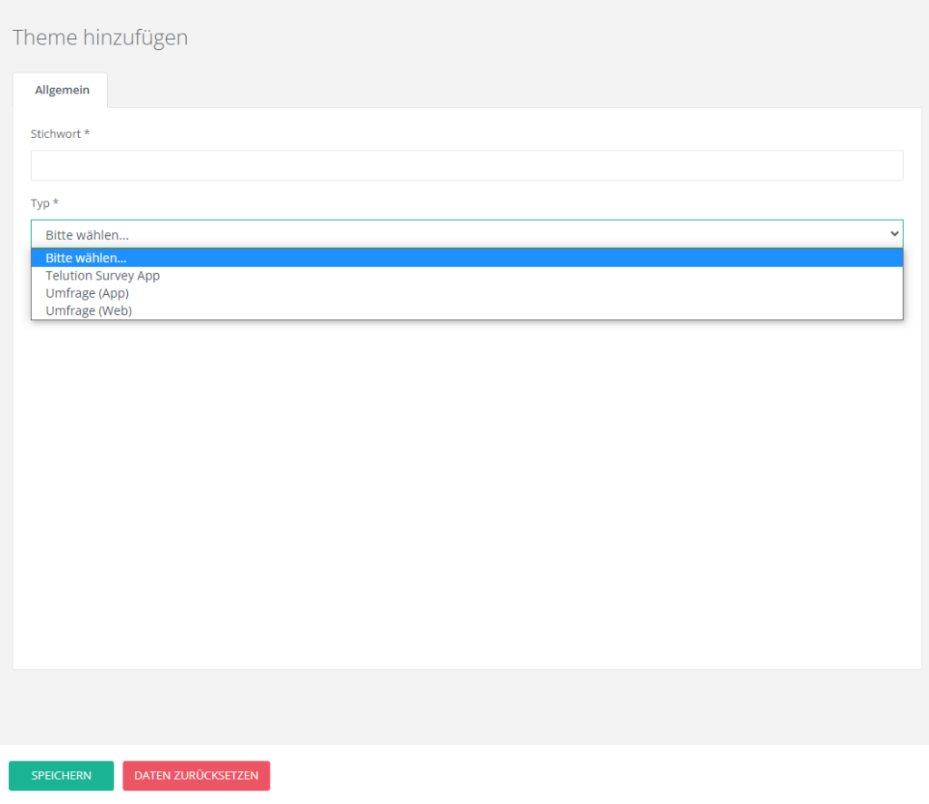Screen dimensions: 929x804
Task: Click into the Stichwort text field
Action: pyautogui.click(x=466, y=165)
